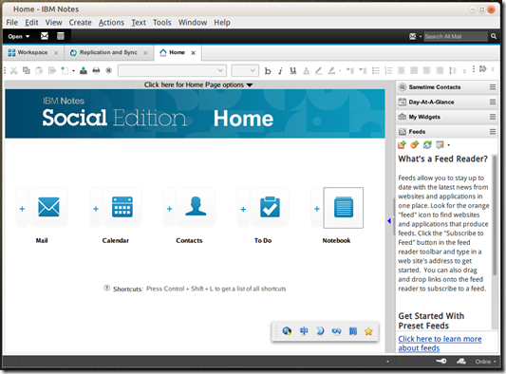Click the refresh feeds icon

427,145
